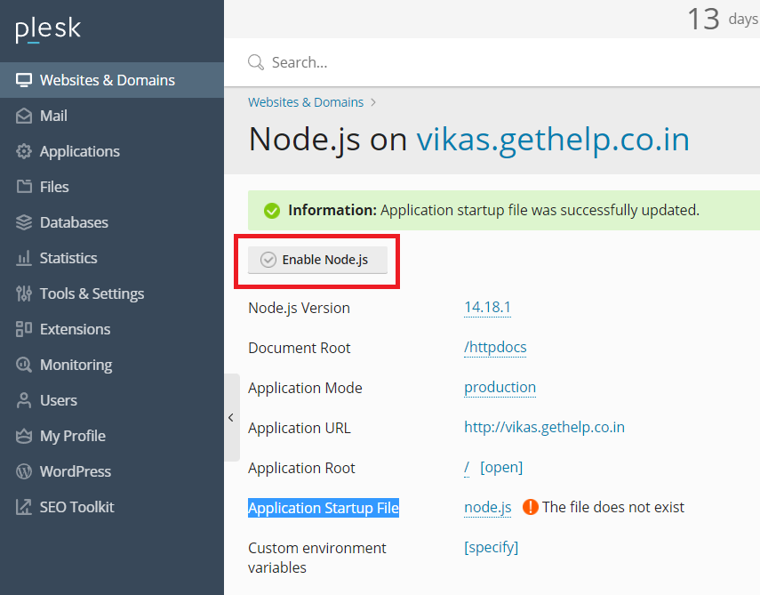Click the '13 days' counter text

tap(723, 20)
